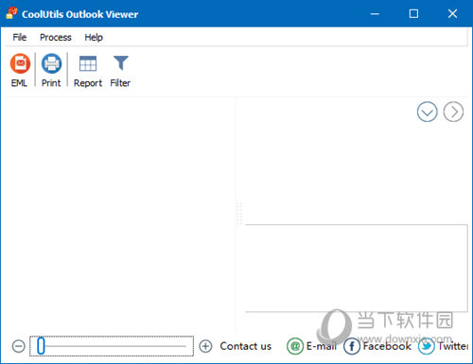Click the zoom slider handle
The width and height of the screenshot is (473, 364).
tap(41, 346)
